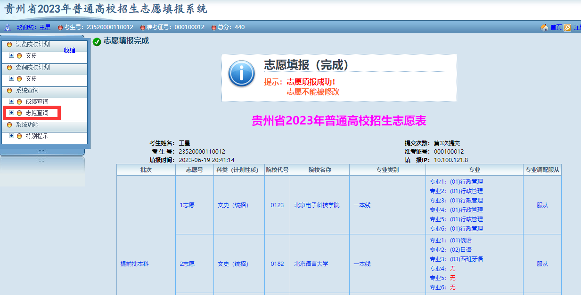Click the 收缩 collapse link
This screenshot has width=581, height=295.
[x=70, y=50]
